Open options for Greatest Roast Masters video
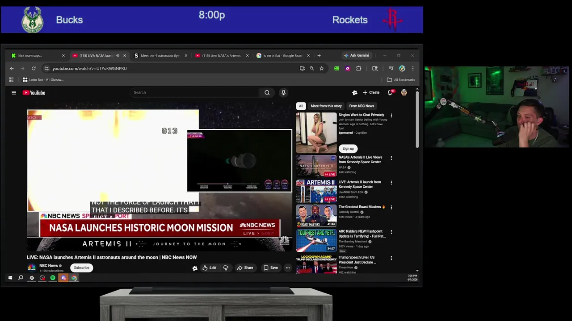Screen dimensions: 572x321 coord(391,207)
